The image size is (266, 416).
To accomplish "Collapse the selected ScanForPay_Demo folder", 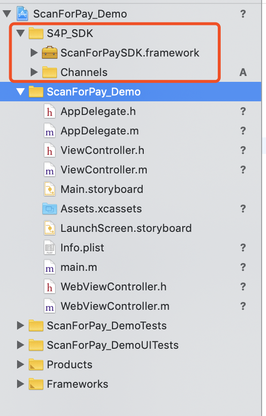I will (x=20, y=92).
